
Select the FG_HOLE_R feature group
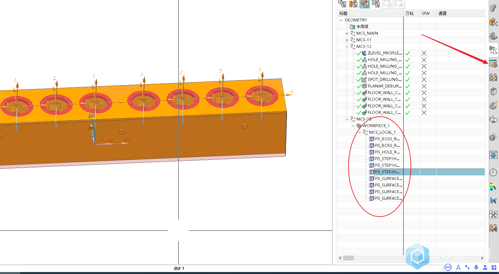387,152
